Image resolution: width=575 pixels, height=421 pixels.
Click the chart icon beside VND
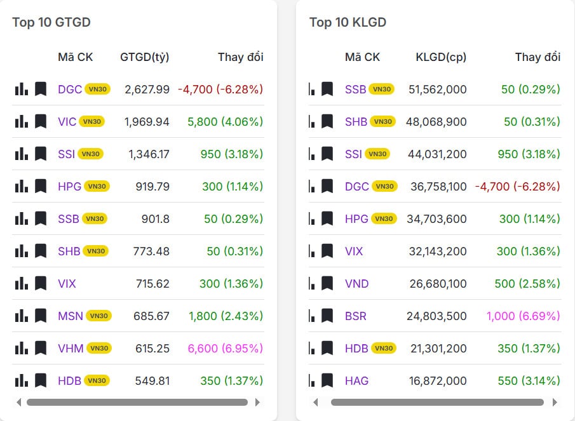point(313,283)
